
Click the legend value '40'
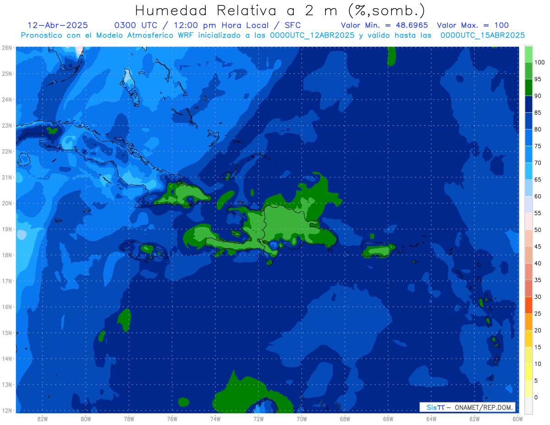[x=538, y=263]
